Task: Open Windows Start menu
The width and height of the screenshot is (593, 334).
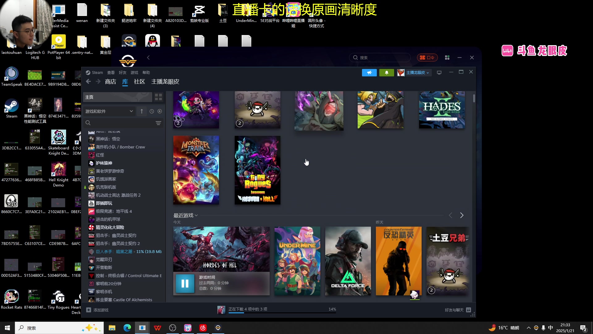Action: [7, 328]
